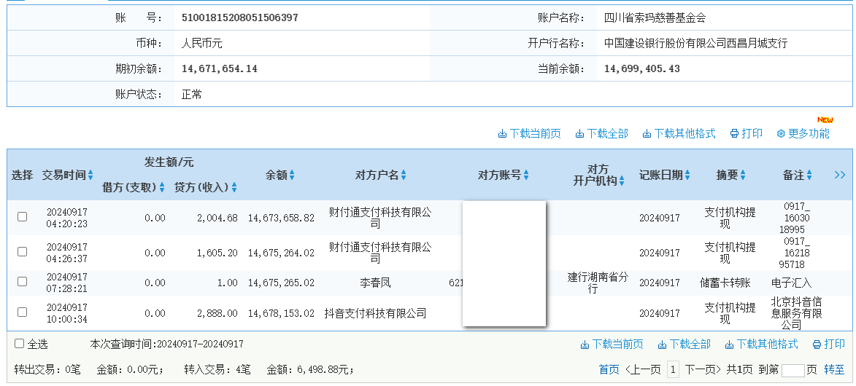Click balance 14,675,264.02 cell
Image resolution: width=856 pixels, height=386 pixels.
pyautogui.click(x=281, y=253)
